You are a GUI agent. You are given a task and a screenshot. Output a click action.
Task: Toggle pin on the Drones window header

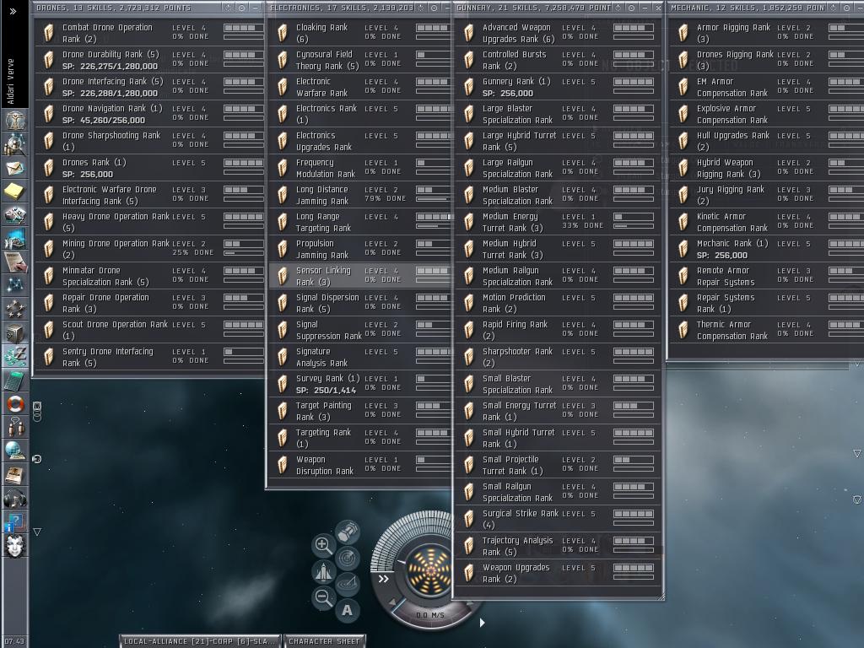[229, 8]
